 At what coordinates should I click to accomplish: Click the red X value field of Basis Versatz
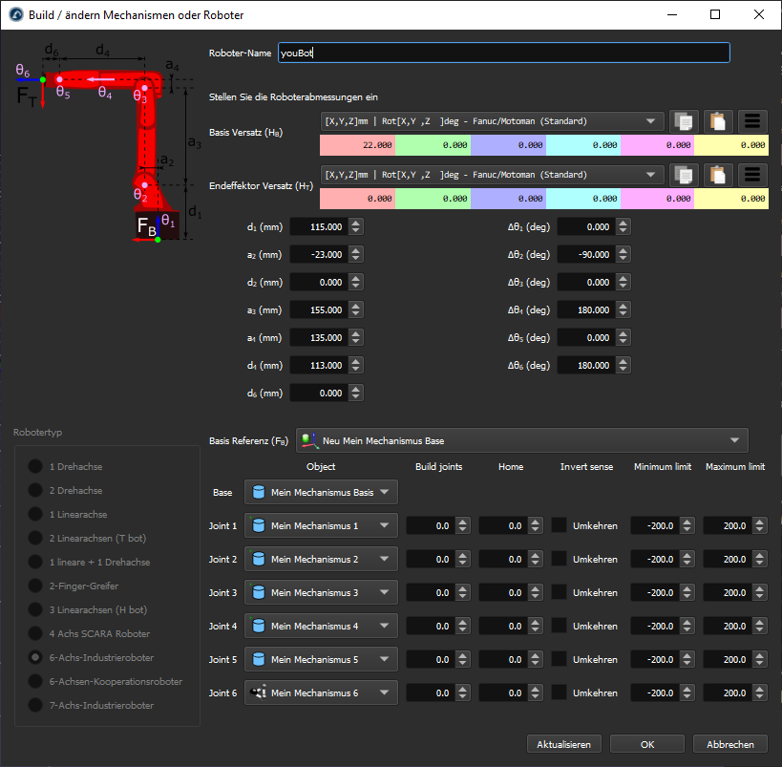click(357, 145)
